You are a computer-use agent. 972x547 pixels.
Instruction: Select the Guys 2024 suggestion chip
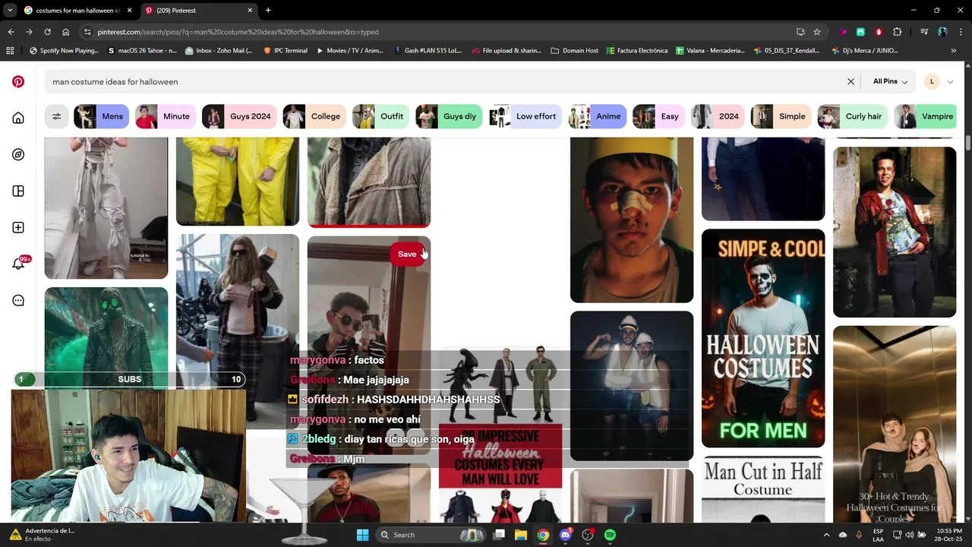tap(239, 116)
